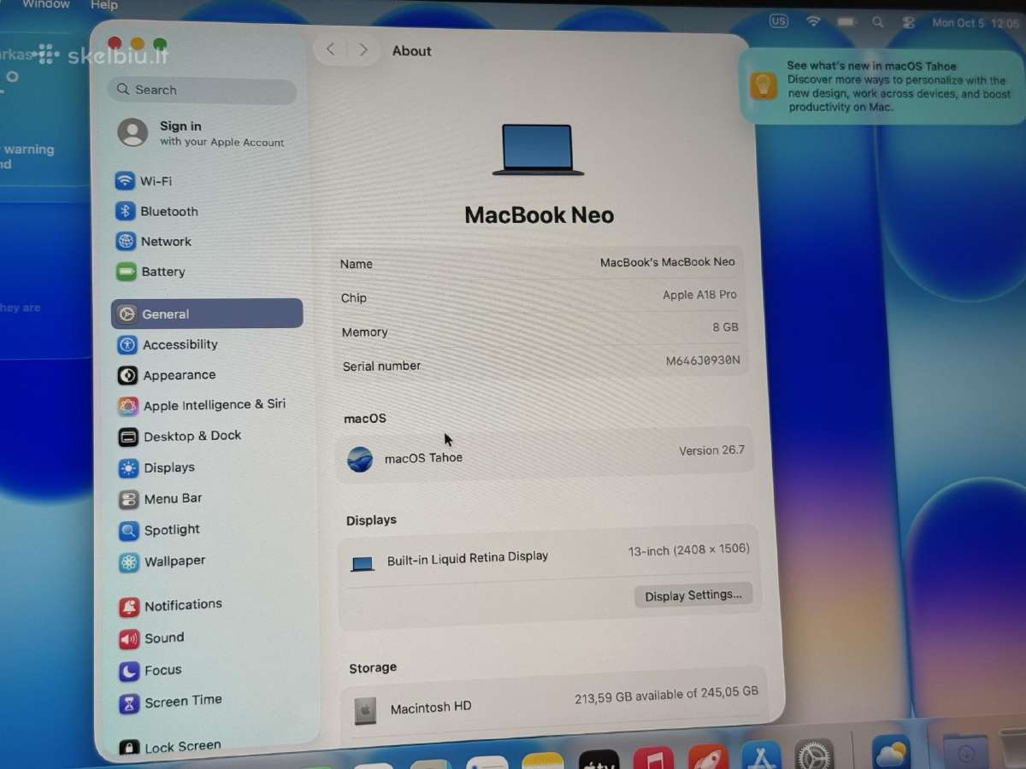1026x769 pixels.
Task: Open Weather from the Dock
Action: (891, 752)
